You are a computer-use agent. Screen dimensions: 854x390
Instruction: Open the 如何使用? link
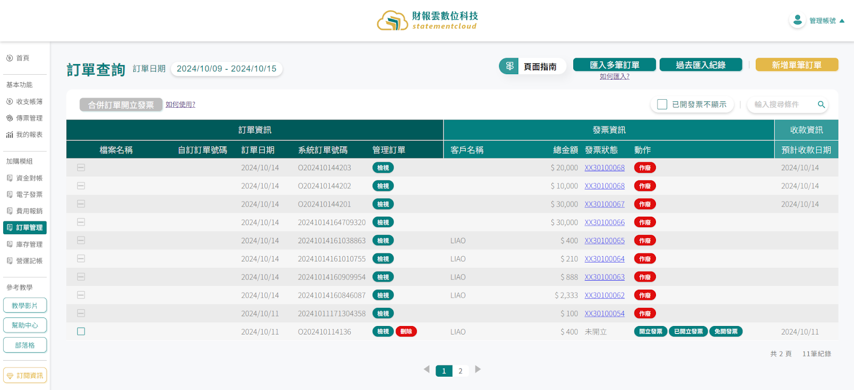coord(180,105)
